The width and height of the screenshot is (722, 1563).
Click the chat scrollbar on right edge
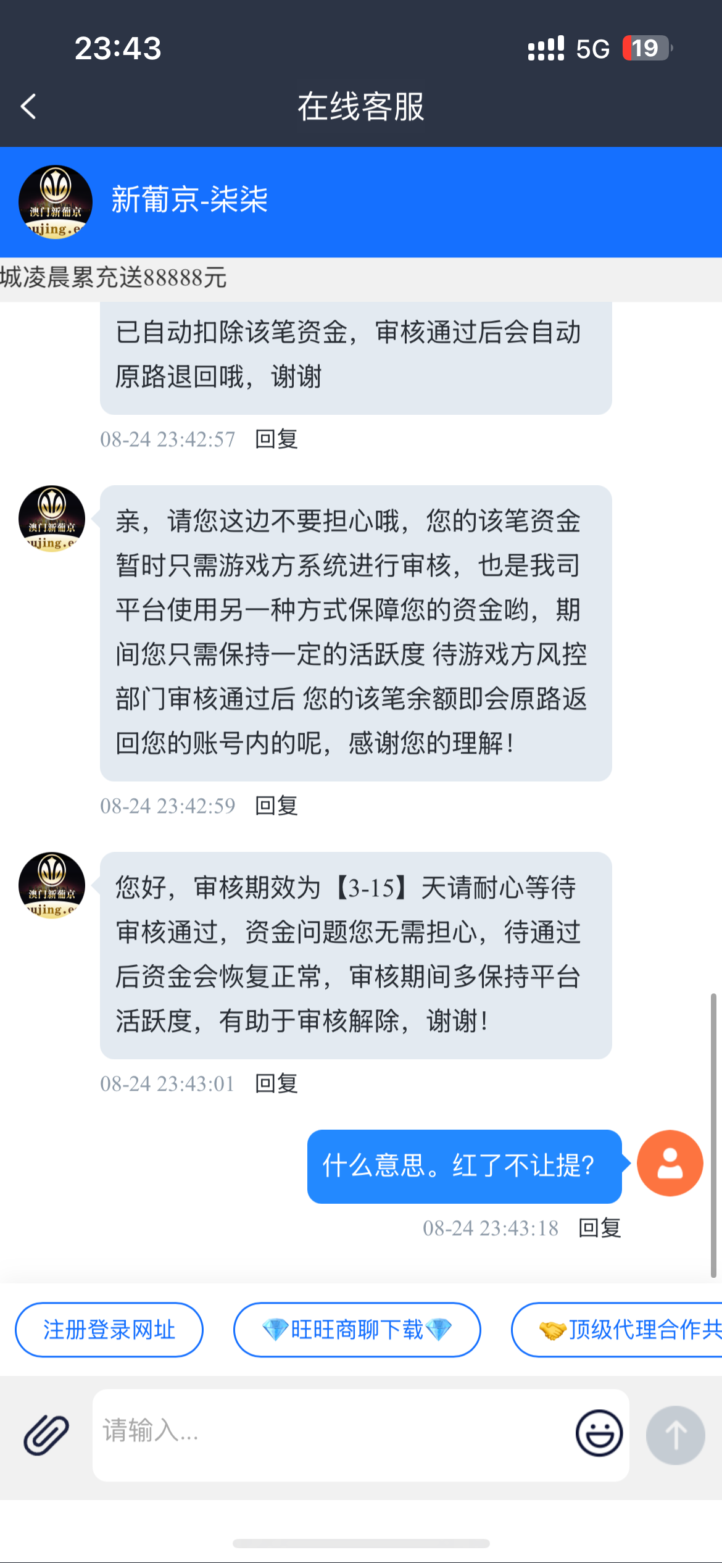pyautogui.click(x=713, y=1136)
